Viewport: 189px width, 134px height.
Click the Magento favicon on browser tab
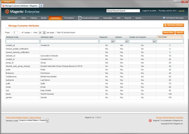click(3, 6)
